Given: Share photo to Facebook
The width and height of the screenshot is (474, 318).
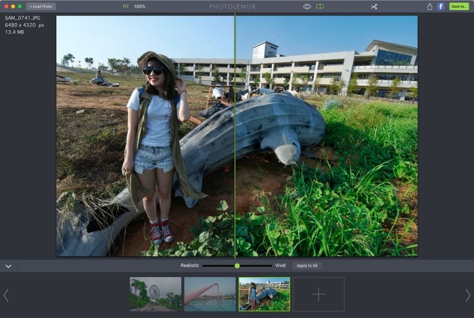Looking at the screenshot, I should [441, 7].
